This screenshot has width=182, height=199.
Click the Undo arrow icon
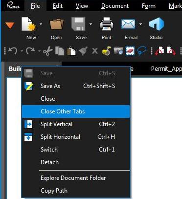(x=13, y=51)
